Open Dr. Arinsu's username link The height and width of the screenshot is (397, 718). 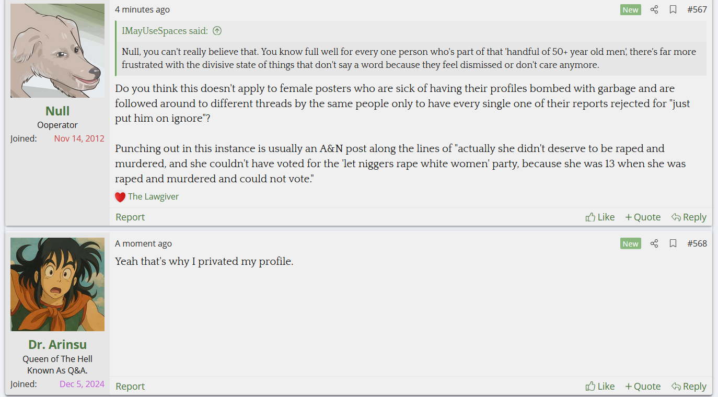point(57,344)
